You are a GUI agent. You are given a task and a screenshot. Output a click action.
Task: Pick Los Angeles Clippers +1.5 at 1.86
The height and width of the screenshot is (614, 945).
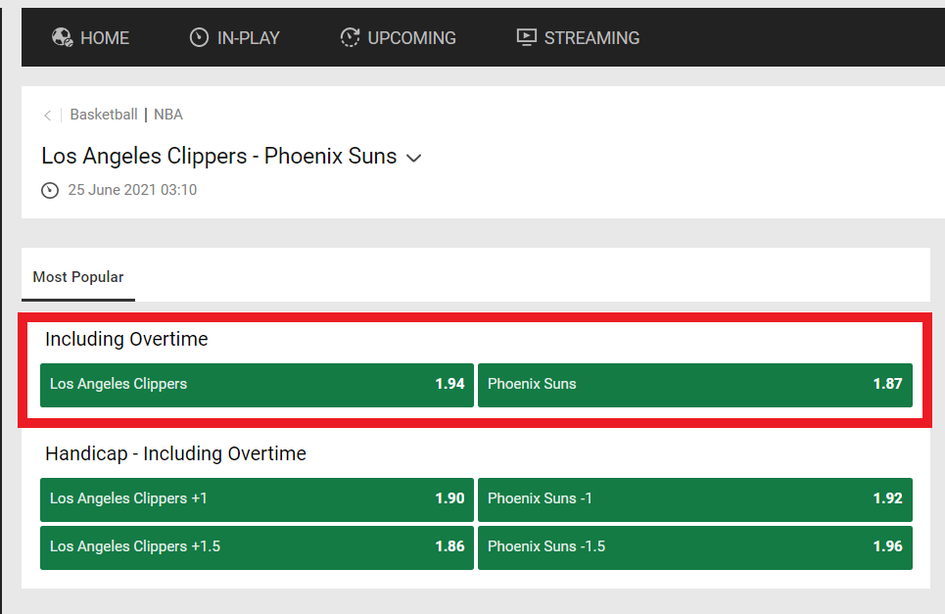pyautogui.click(x=257, y=547)
